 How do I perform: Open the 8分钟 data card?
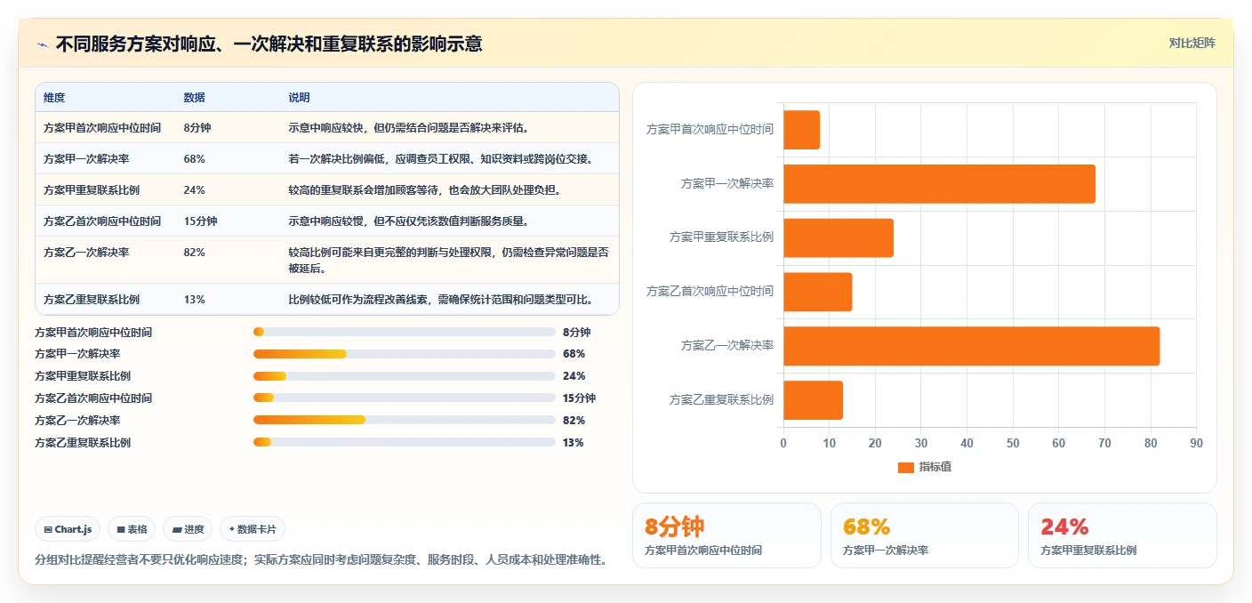(726, 535)
